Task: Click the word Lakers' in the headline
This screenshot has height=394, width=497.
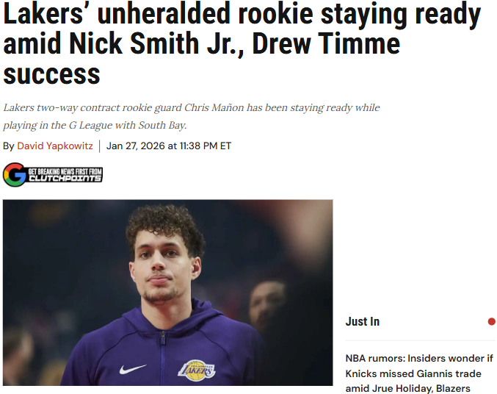Action: coord(43,14)
